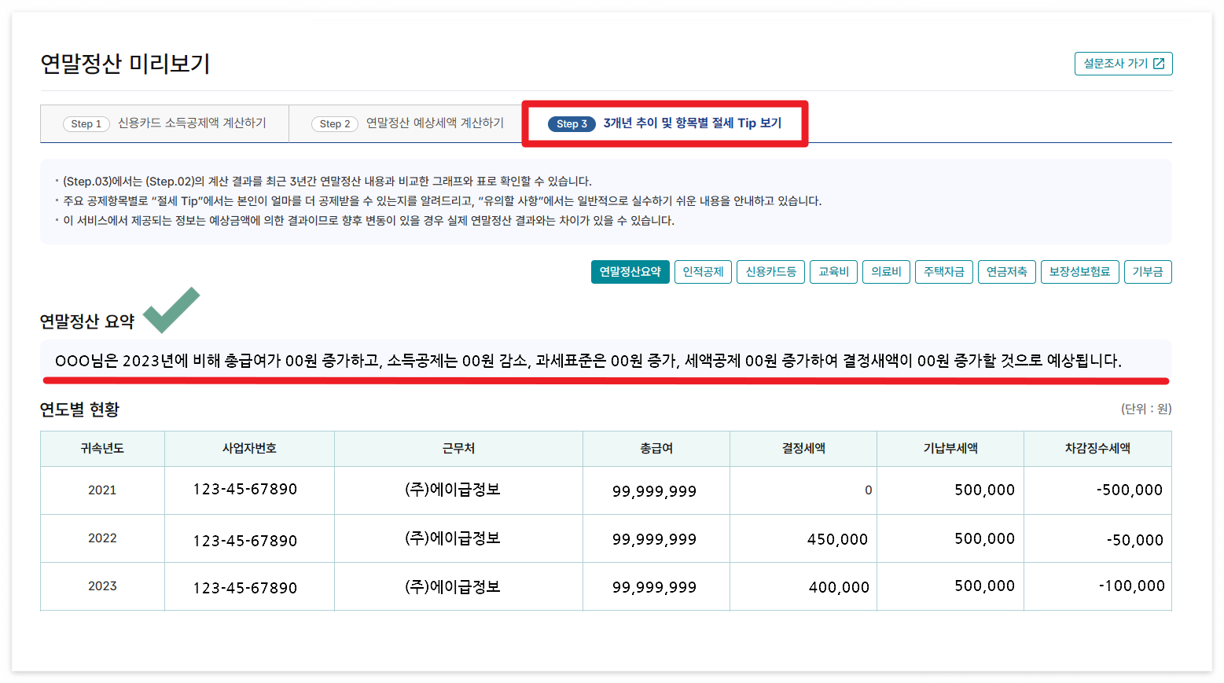Open the 인적공제 category view

[702, 272]
